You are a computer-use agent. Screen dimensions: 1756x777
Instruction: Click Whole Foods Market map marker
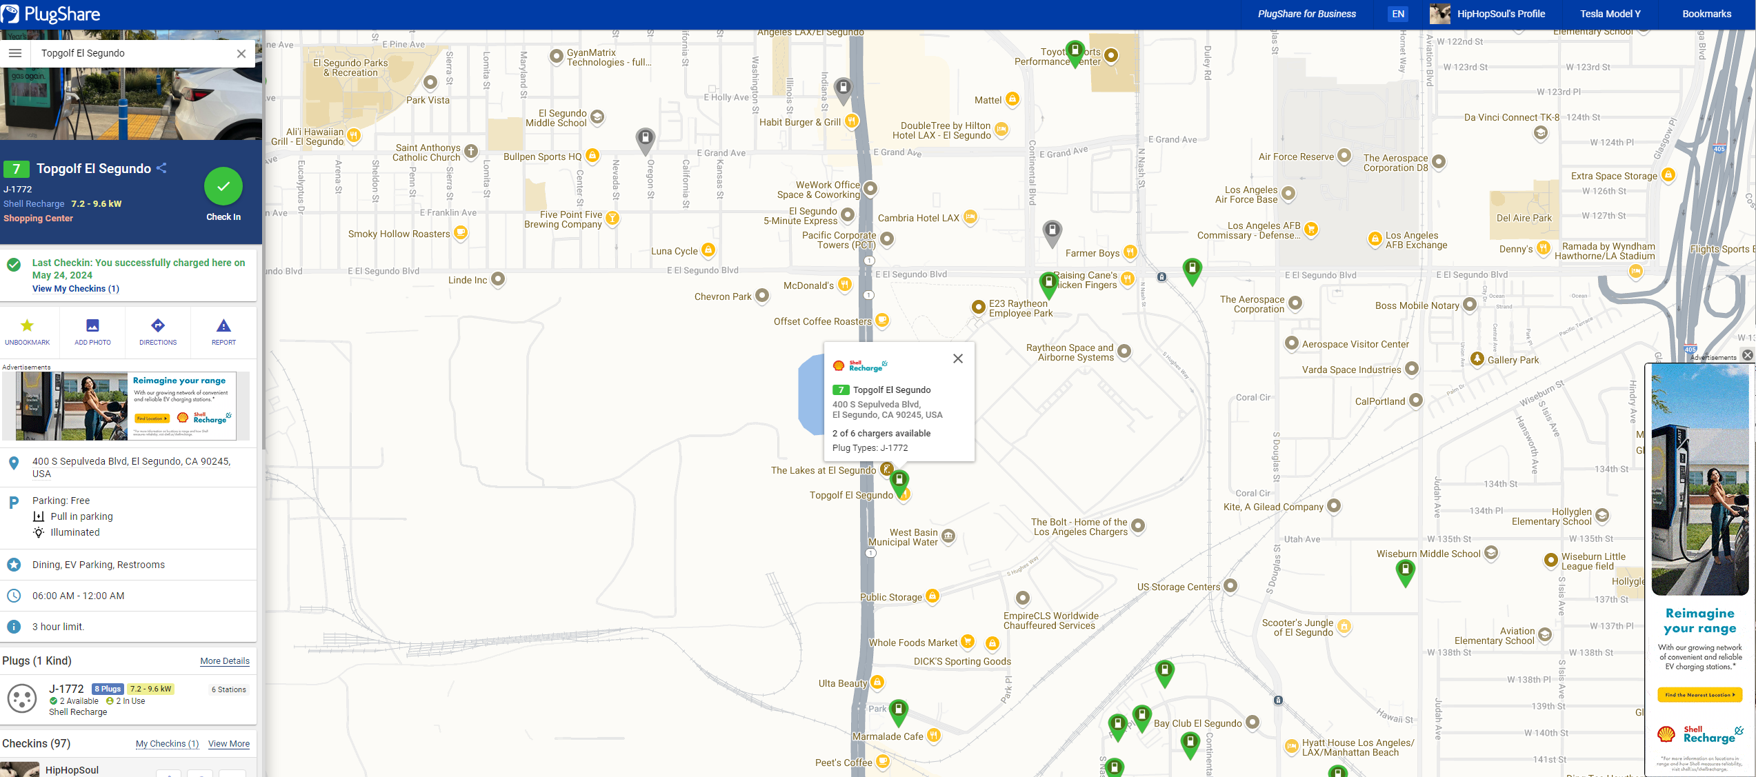[967, 642]
